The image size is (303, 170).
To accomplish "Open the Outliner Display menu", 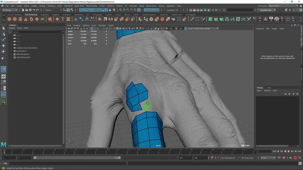I will coord(12,28).
